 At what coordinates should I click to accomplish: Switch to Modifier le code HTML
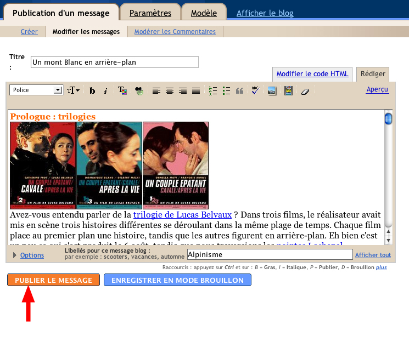pyautogui.click(x=312, y=74)
